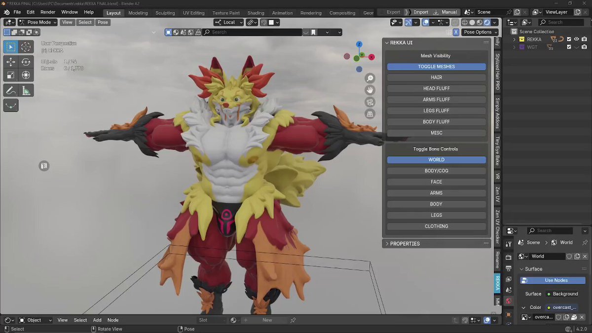Expand the WGT collection tree
The image size is (592, 333).
pos(515,47)
